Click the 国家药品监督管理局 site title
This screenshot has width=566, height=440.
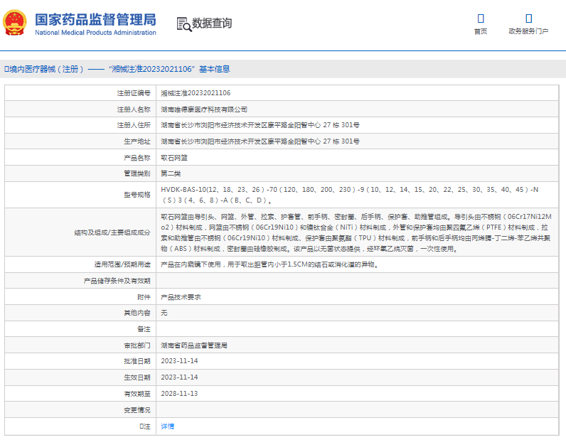coord(95,19)
